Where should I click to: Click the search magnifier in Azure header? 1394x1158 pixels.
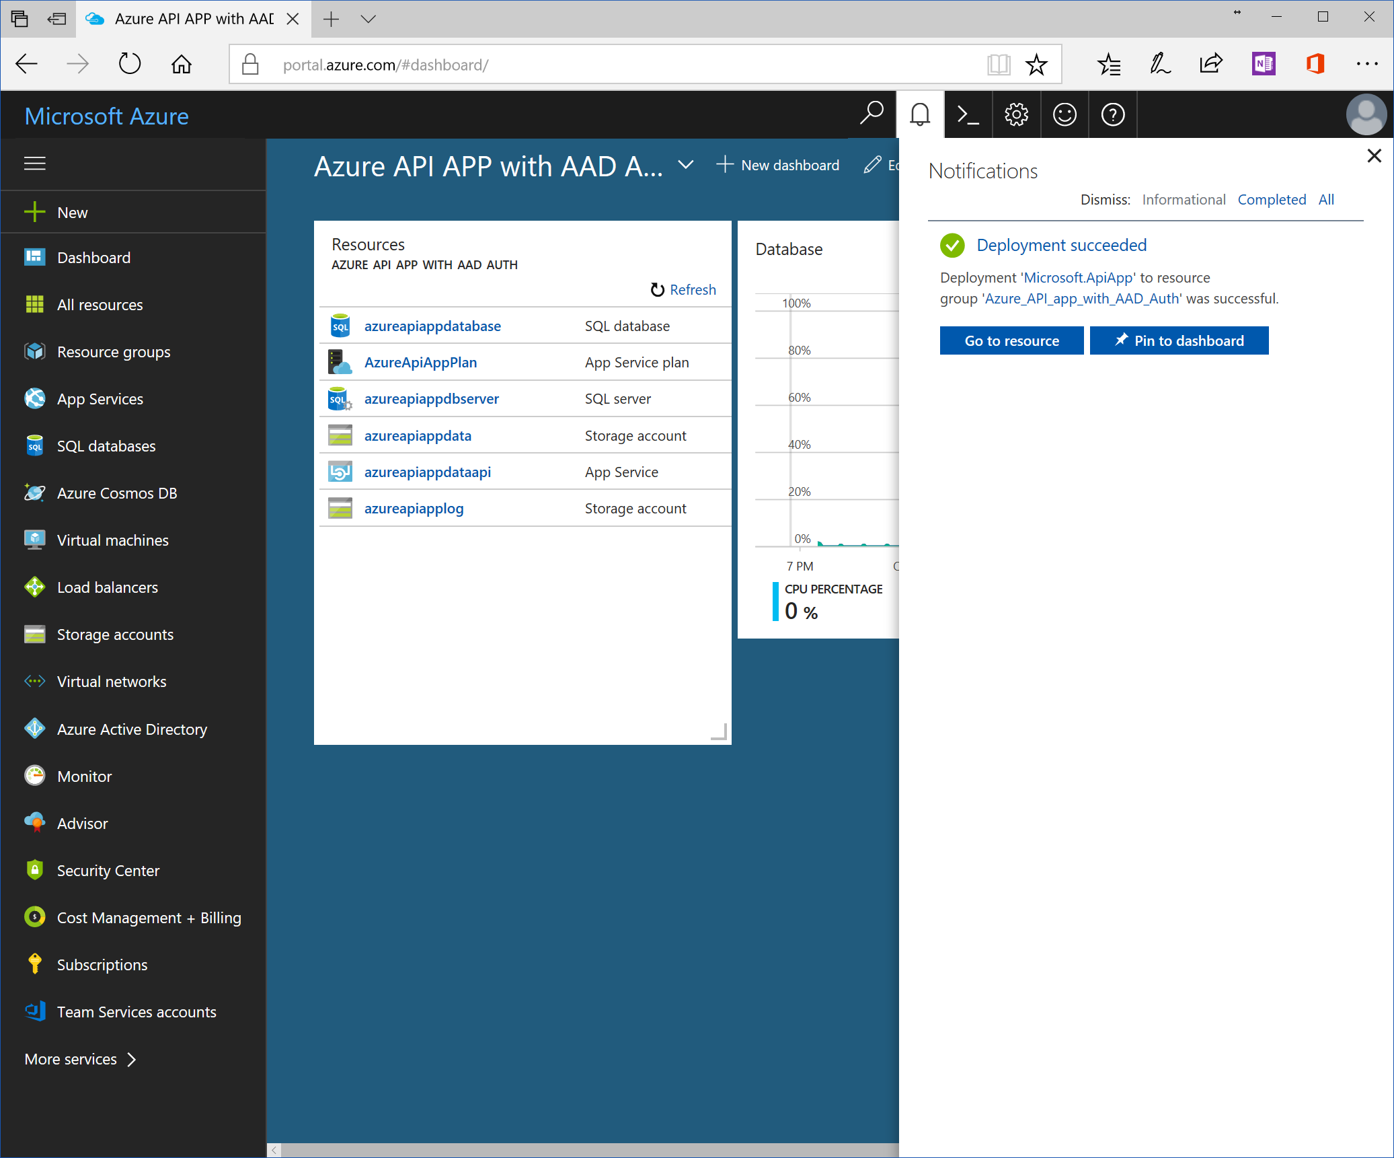click(872, 114)
